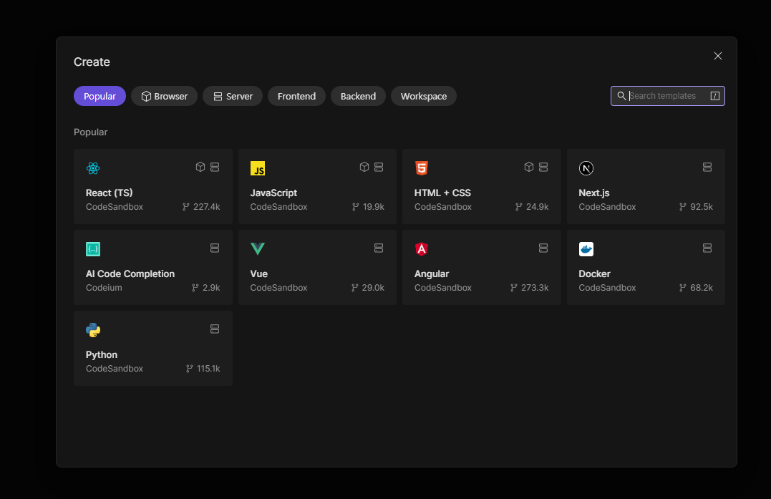Create a Docker sandbox
The width and height of the screenshot is (771, 499).
(646, 268)
